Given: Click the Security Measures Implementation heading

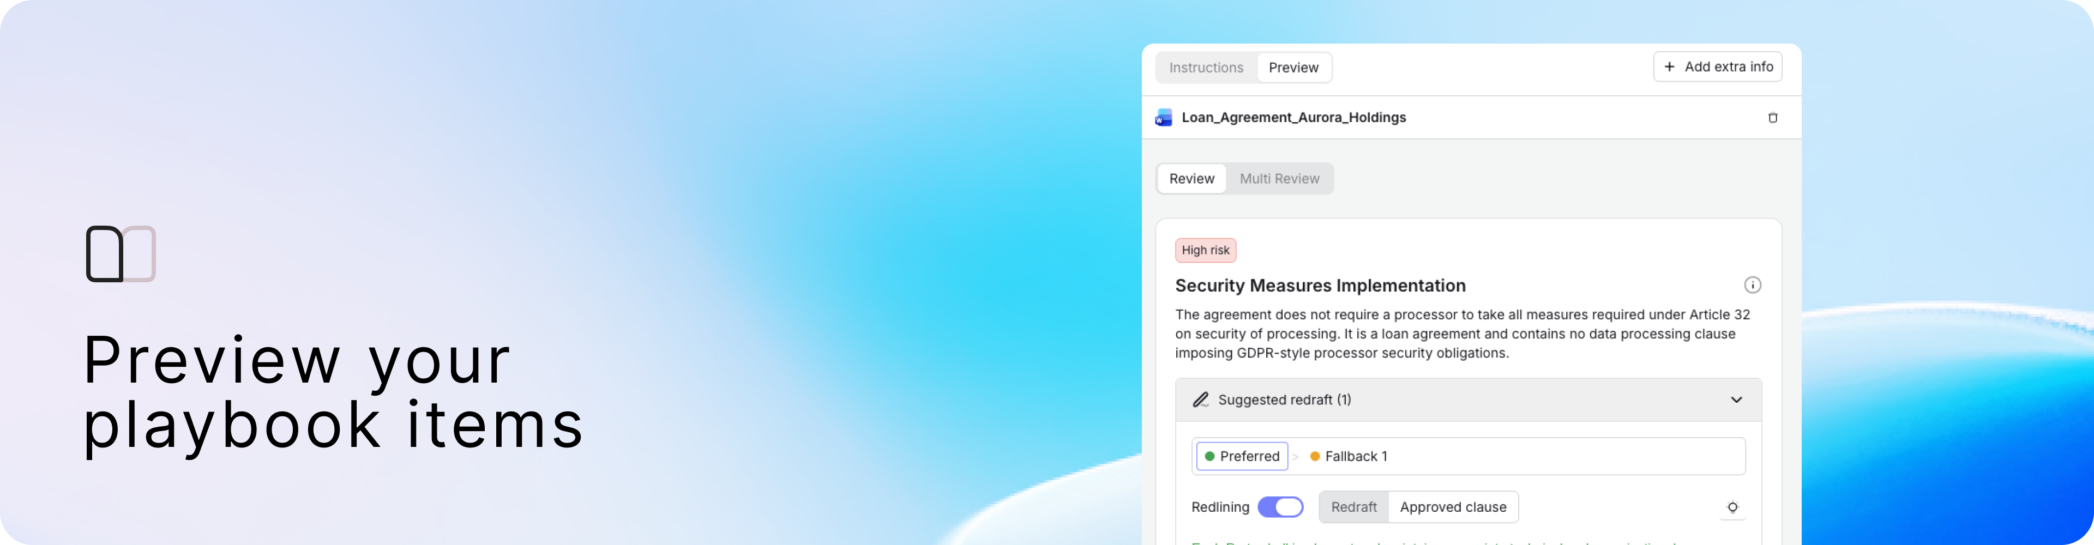Looking at the screenshot, I should 1320,286.
